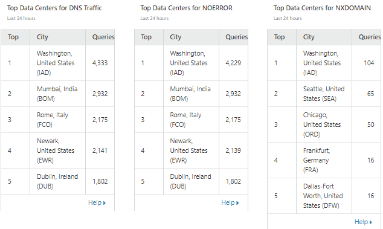Click Newark (EWR) in NOERROR table
This screenshot has height=229, width=383.
pyautogui.click(x=189, y=150)
